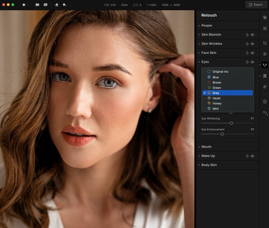Screen dimensions: 269x228
Task: Toggle Skin Wrinkles visibility eye
Action: (252, 44)
